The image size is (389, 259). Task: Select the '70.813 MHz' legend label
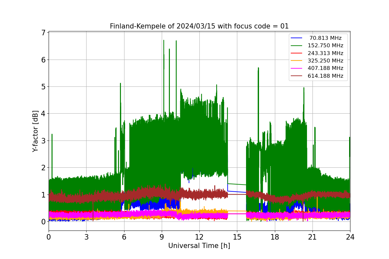pyautogui.click(x=325, y=38)
